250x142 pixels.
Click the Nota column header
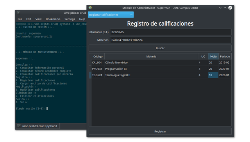[213, 56]
